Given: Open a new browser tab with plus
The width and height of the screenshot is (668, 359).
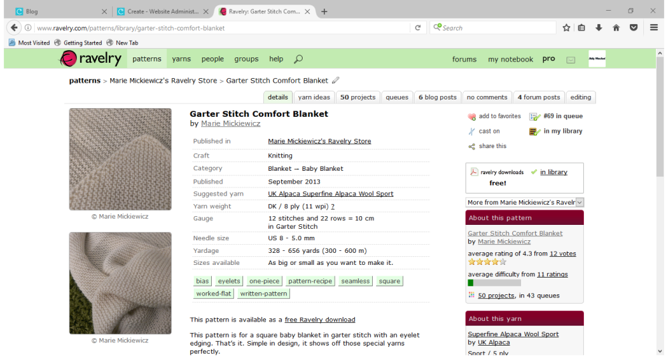Looking at the screenshot, I should coord(324,11).
